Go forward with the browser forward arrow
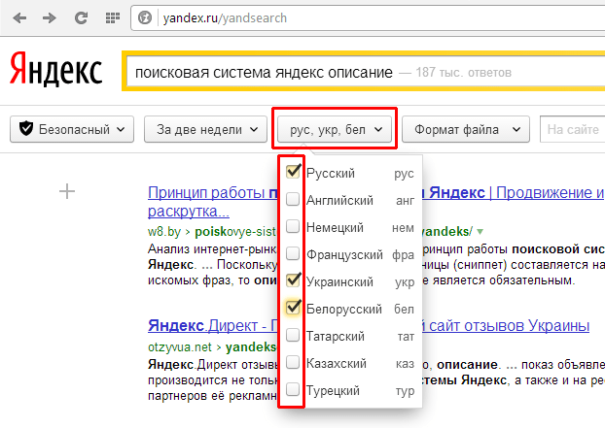The height and width of the screenshot is (428, 605). (x=50, y=17)
